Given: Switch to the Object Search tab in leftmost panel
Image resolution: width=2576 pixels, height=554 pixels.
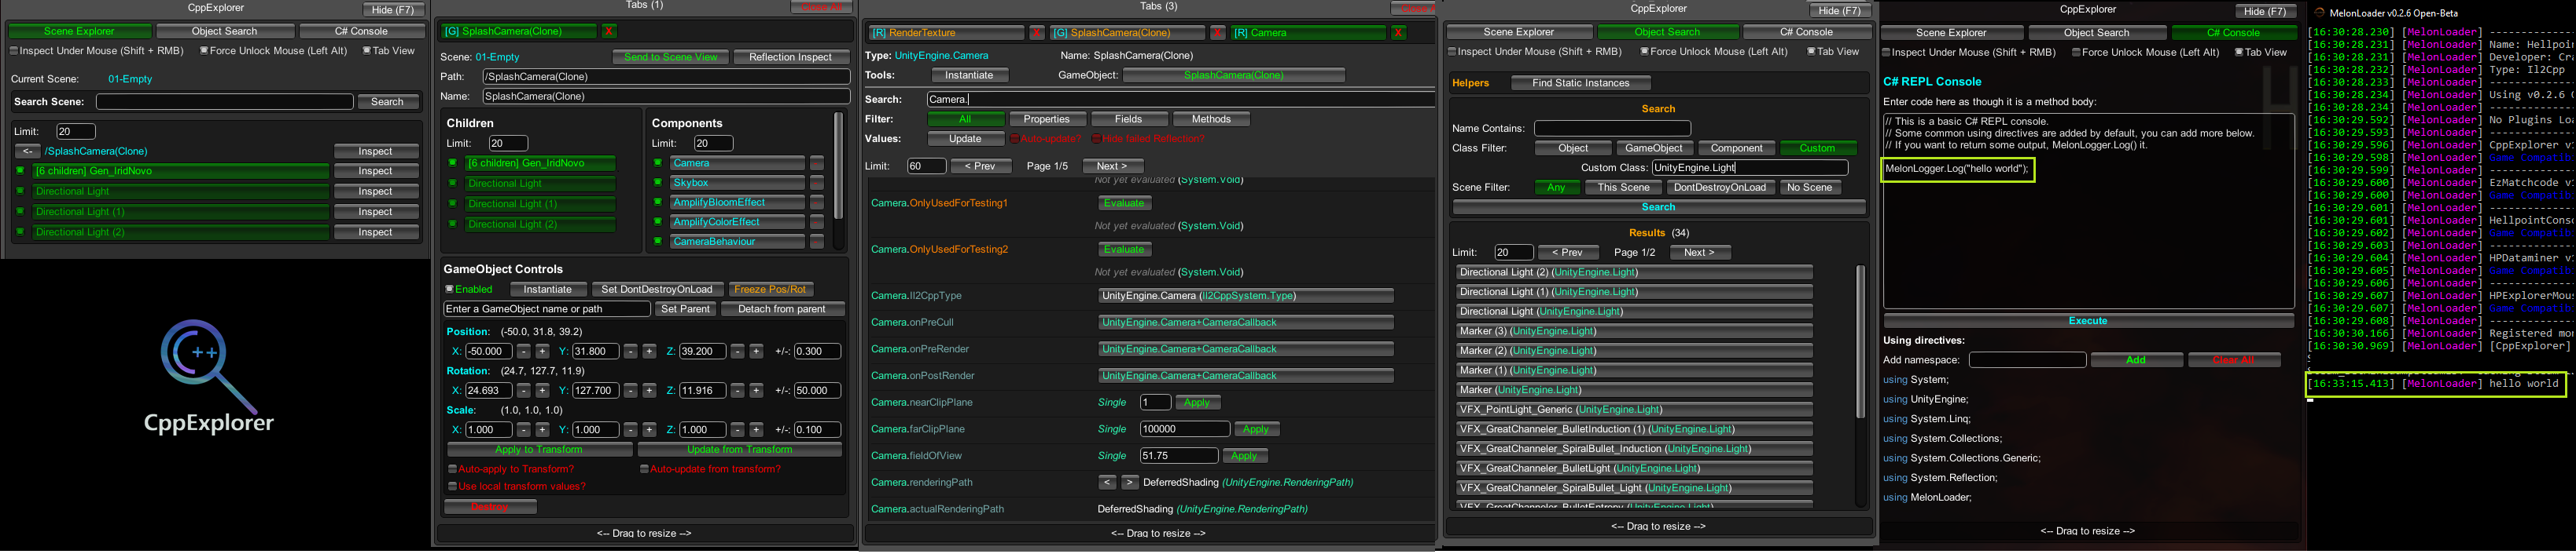Looking at the screenshot, I should 224,32.
